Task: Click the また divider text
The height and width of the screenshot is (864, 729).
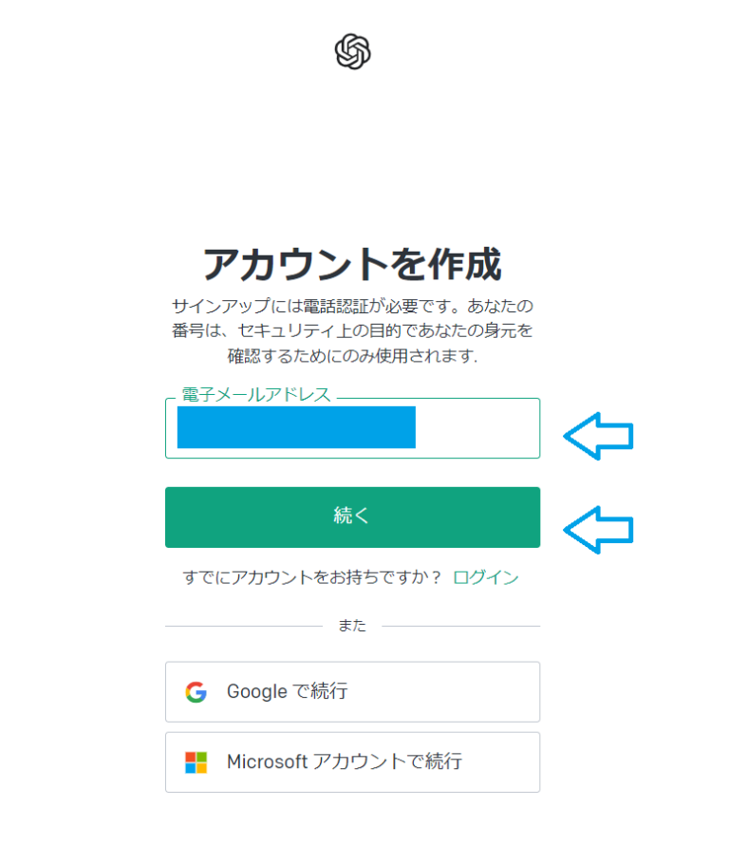Action: (x=352, y=625)
